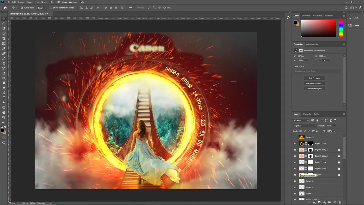
Task: Create a new layer with plus icon
Action: point(334,202)
